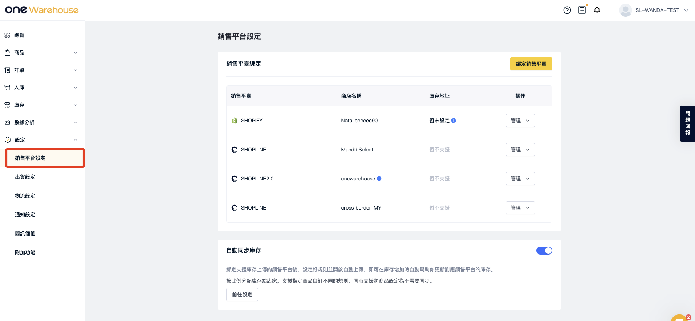Expand the 訂單 menu chevron
Image resolution: width=695 pixels, height=321 pixels.
[76, 70]
